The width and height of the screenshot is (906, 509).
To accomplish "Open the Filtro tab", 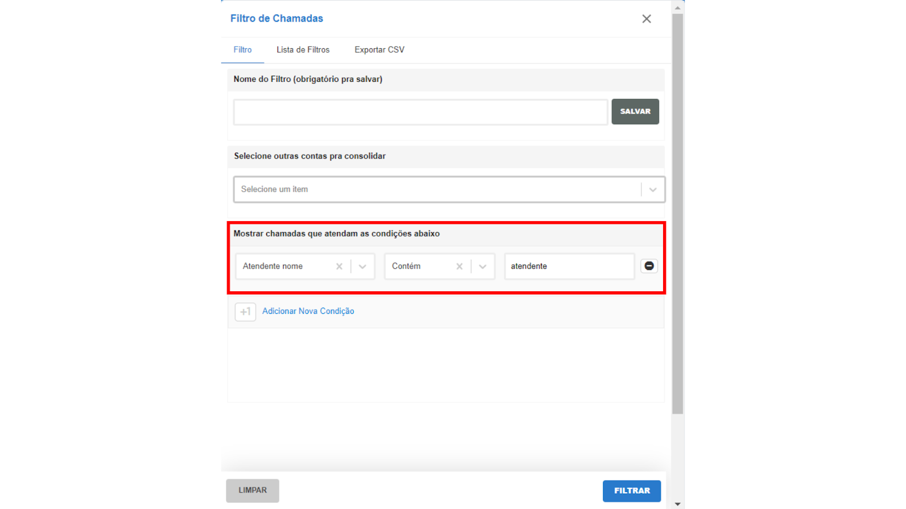I will pos(242,50).
